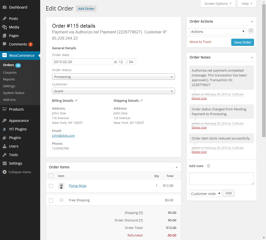This screenshot has height=240, width=266.
Task: Click inside the Add note text area
Action: tap(221, 179)
